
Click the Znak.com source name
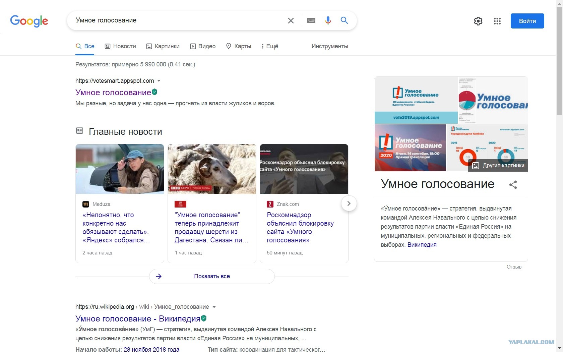pyautogui.click(x=288, y=204)
